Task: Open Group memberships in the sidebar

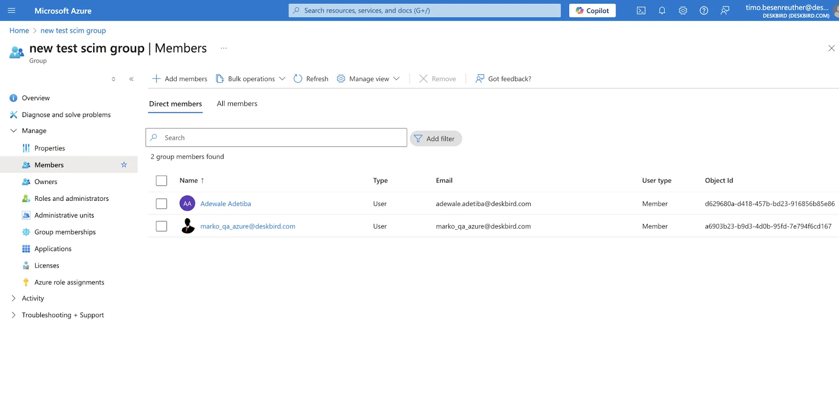Action: pyautogui.click(x=65, y=232)
